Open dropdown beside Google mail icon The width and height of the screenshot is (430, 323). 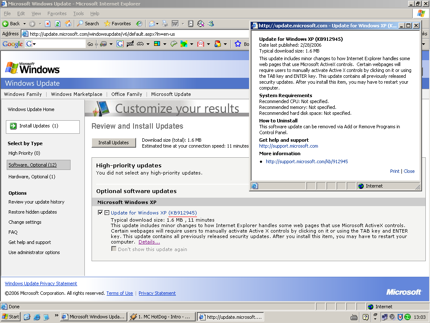208,44
